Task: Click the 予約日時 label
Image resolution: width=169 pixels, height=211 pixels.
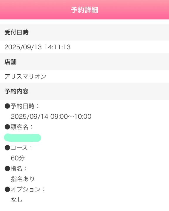Action: pos(23,106)
